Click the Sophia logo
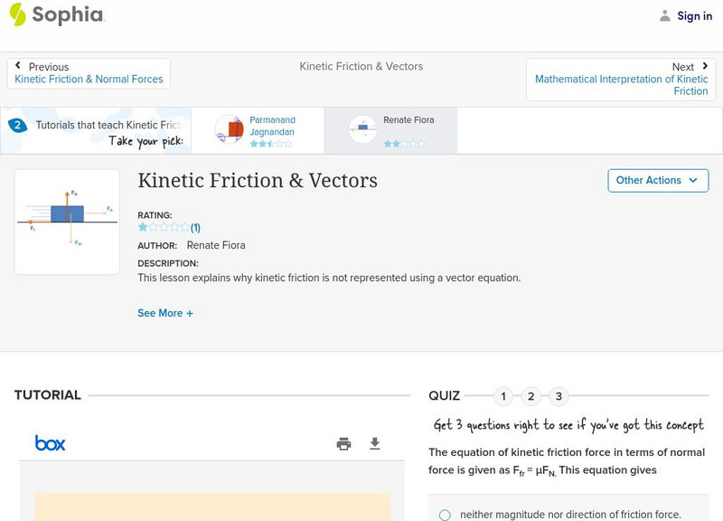This screenshot has width=723, height=521. [56, 15]
